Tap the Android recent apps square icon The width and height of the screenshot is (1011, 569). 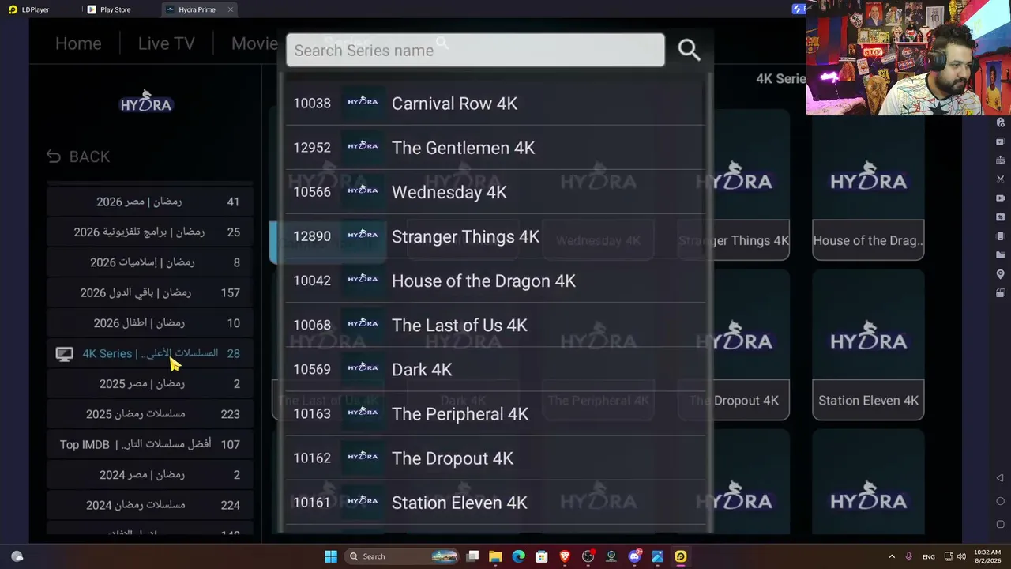1000,524
